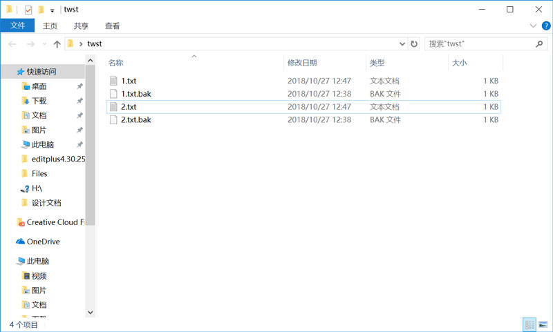
Task: Click the pin icon next to 下载
Action: [x=79, y=101]
